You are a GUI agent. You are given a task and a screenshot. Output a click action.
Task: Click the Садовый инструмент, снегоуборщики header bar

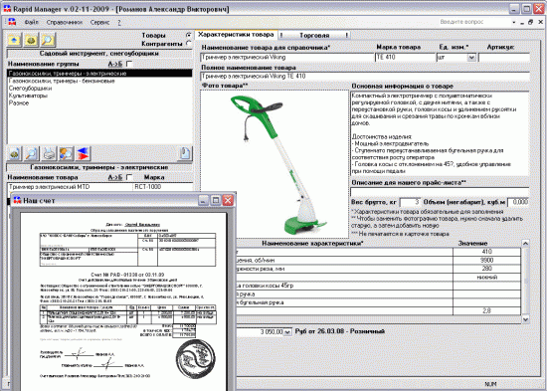pos(99,54)
